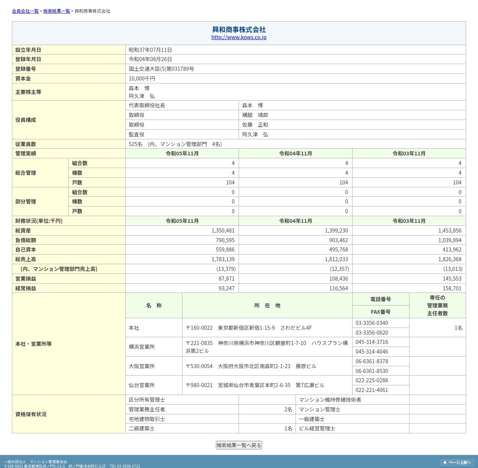Click Sendai office address with 第7広瀬ビル
The width and height of the screenshot is (478, 468).
255,385
